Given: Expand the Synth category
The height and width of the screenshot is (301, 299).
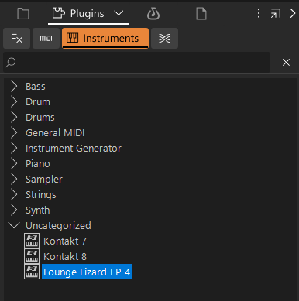Looking at the screenshot, I should (x=14, y=210).
